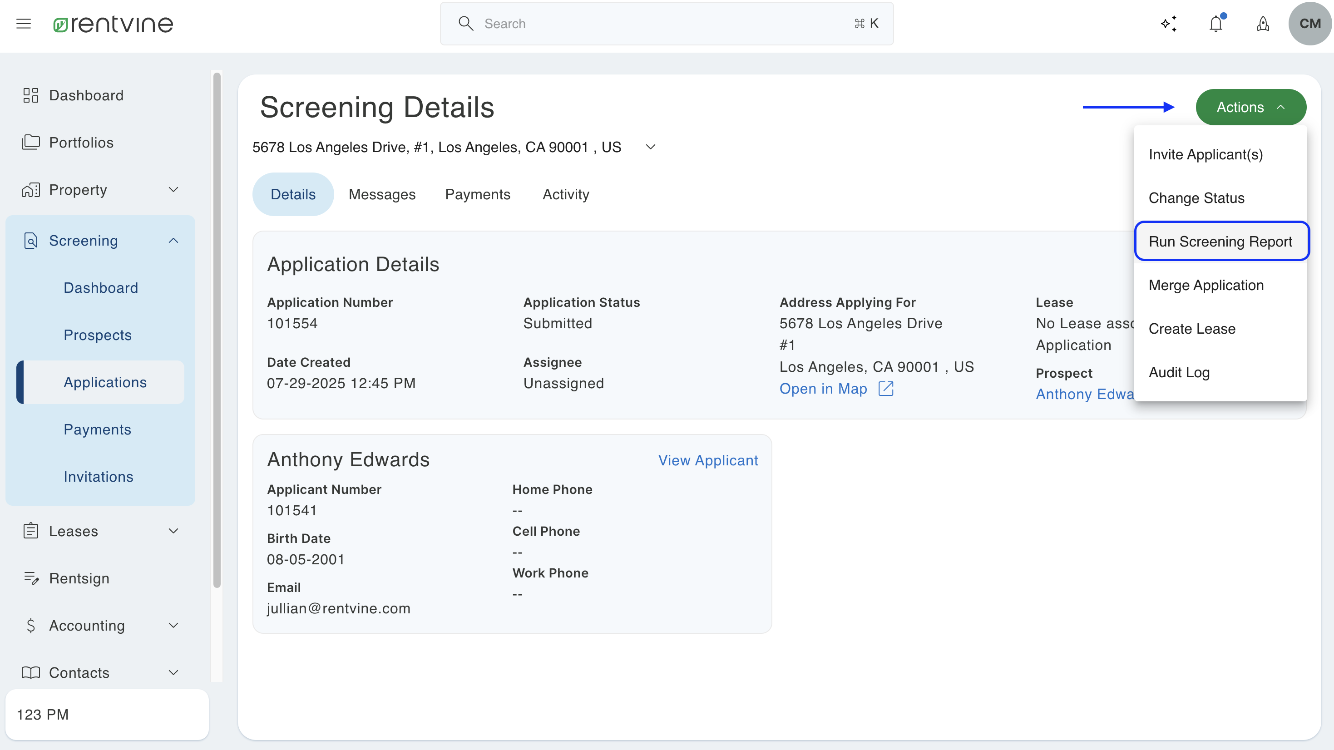This screenshot has width=1334, height=750.
Task: Choose Merge Application menu item
Action: (x=1220, y=285)
